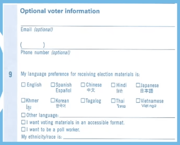Tick the Vietnamese checkbox
This screenshot has height=145, width=180.
(138, 101)
